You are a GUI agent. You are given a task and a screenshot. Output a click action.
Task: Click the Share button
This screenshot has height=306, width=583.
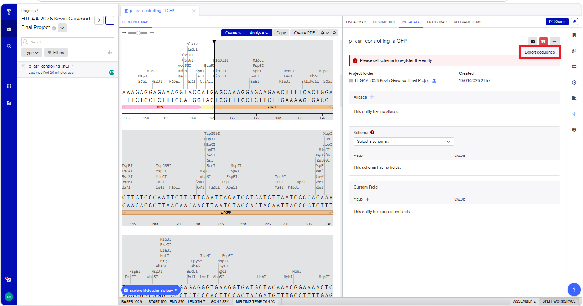[x=557, y=22]
